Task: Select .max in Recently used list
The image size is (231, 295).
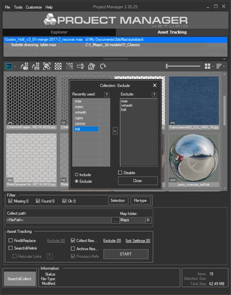Action: coord(78,101)
